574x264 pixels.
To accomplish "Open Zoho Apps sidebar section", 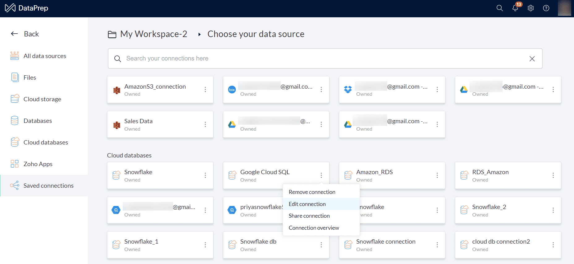I will click(x=38, y=164).
